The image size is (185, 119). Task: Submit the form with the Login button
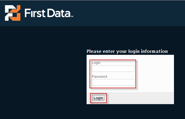coord(98,98)
